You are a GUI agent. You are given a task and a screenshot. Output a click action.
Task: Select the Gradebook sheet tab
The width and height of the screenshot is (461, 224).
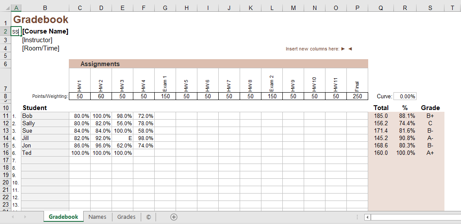click(x=64, y=217)
